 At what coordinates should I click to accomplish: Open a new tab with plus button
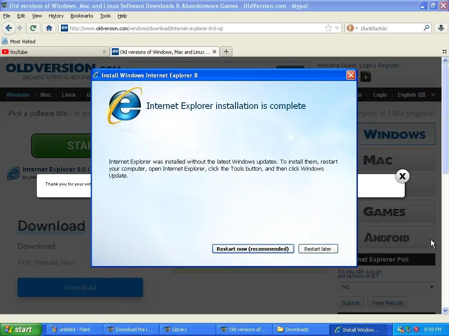[226, 52]
